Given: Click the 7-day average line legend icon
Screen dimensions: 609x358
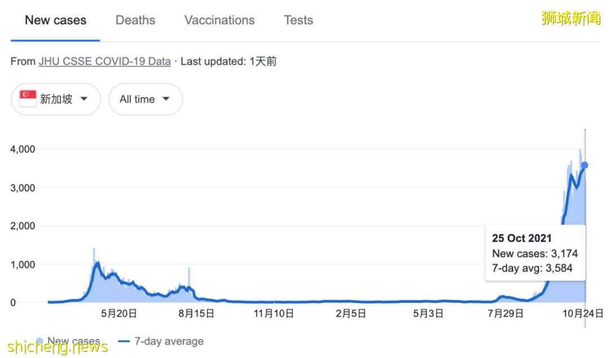Looking at the screenshot, I should (125, 341).
